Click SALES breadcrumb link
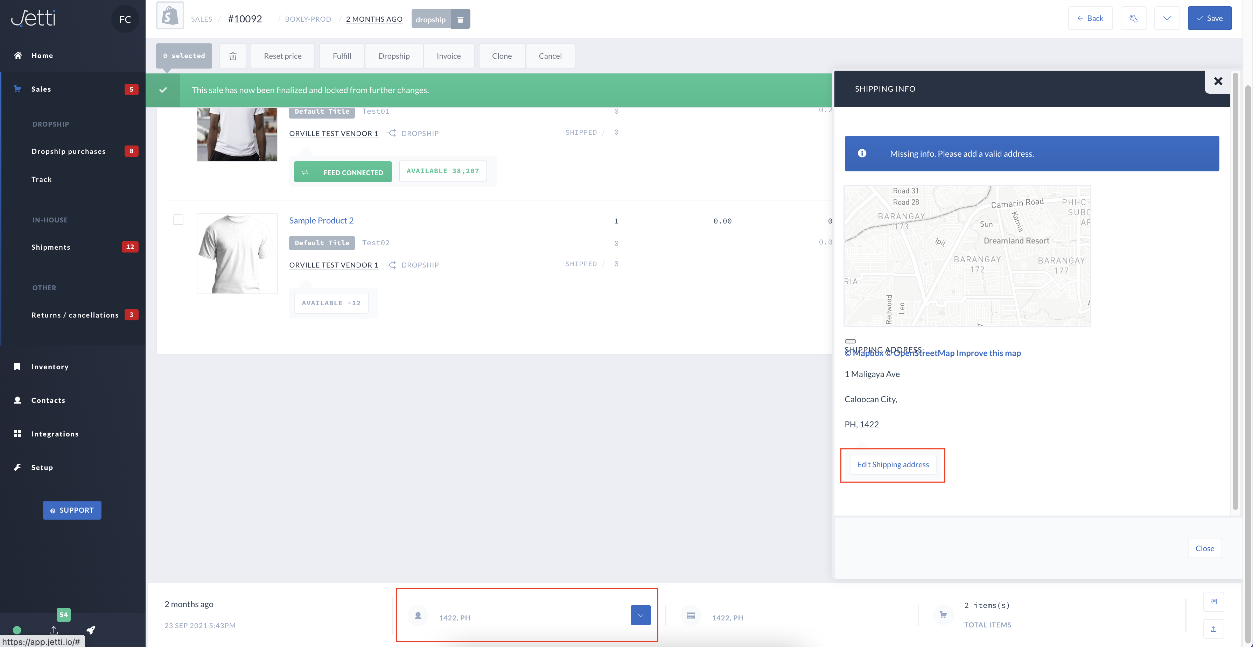 201,19
